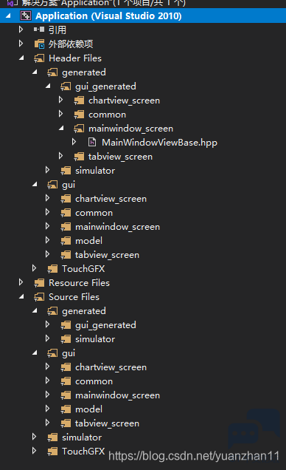The height and width of the screenshot is (470, 286).
Task: Expand the 引用 references node
Action: pos(21,30)
